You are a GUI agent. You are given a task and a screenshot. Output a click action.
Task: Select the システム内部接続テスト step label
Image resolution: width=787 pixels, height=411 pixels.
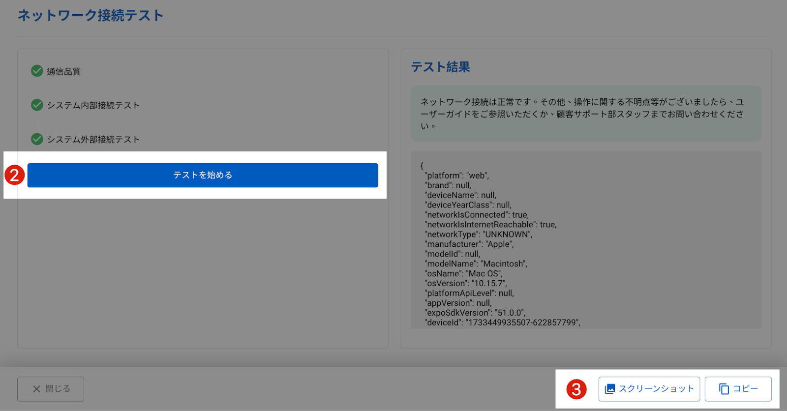93,105
